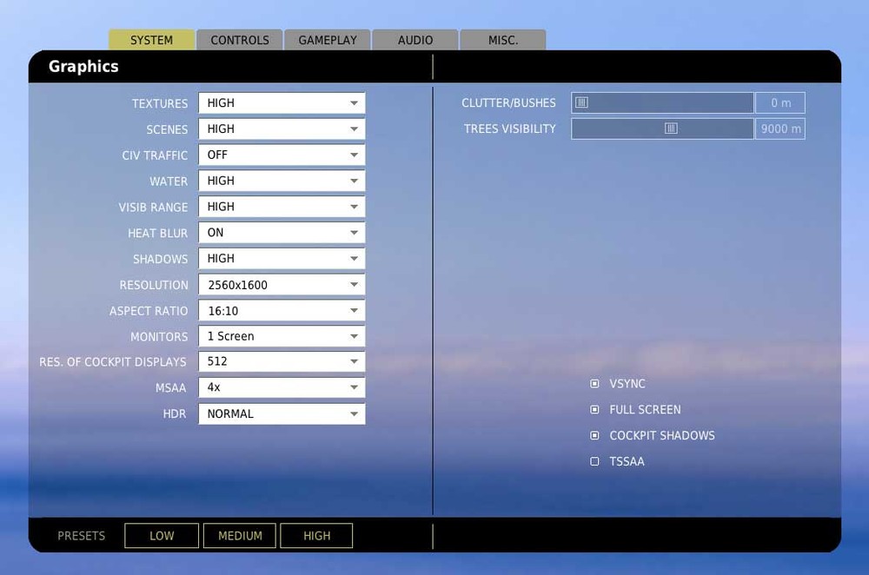Expand the HDR dropdown
The width and height of the screenshot is (869, 575).
point(282,413)
